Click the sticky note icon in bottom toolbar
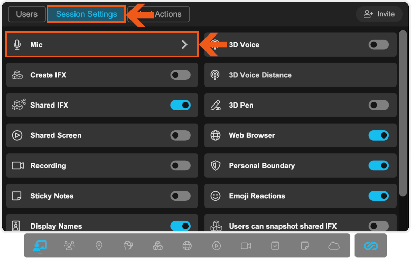This screenshot has height=259, width=411. point(305,246)
